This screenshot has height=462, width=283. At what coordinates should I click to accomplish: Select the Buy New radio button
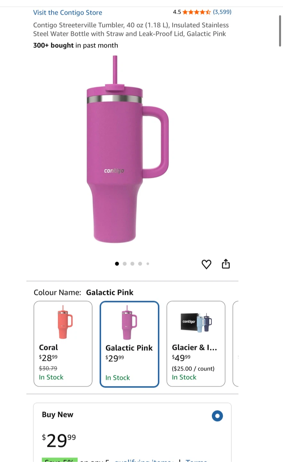[217, 416]
